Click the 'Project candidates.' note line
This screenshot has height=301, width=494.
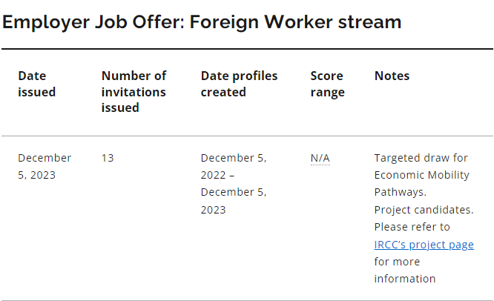(424, 210)
